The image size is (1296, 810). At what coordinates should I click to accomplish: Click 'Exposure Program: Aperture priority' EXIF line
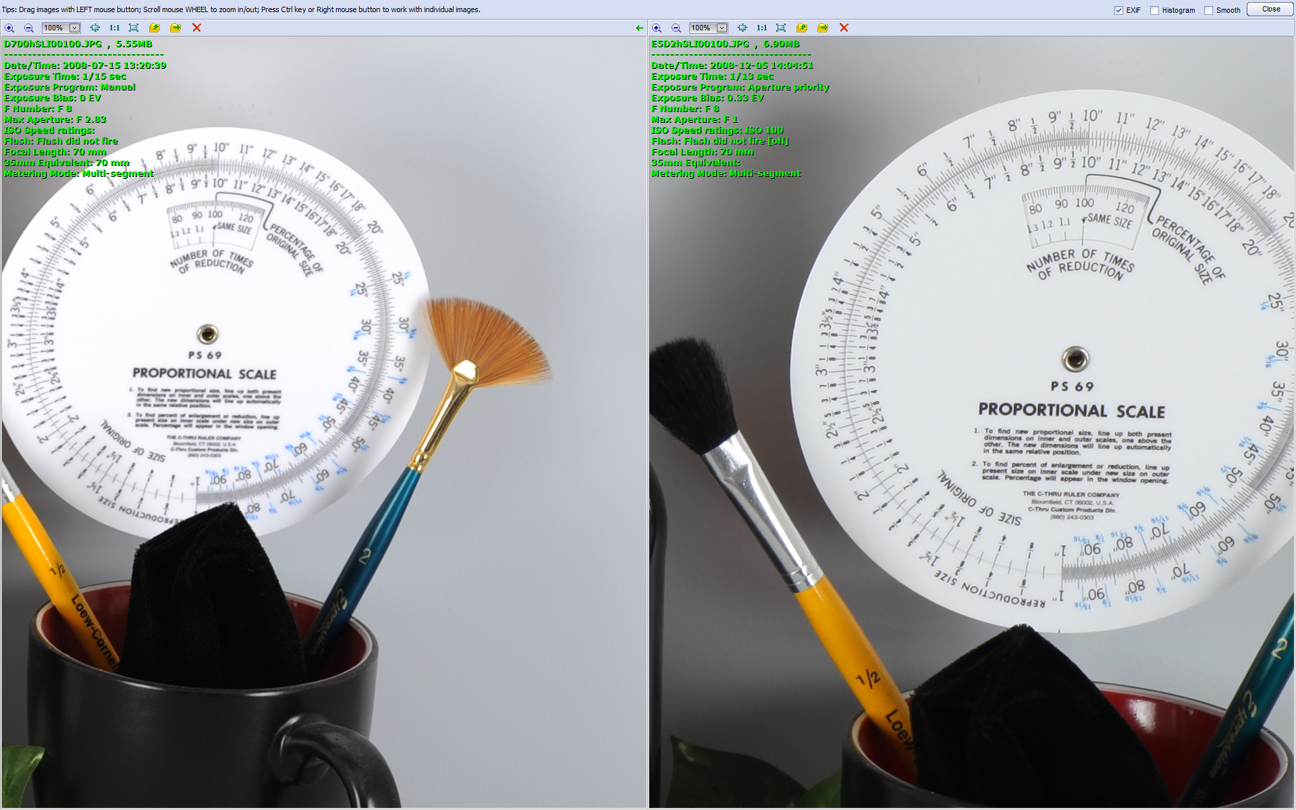tap(740, 87)
